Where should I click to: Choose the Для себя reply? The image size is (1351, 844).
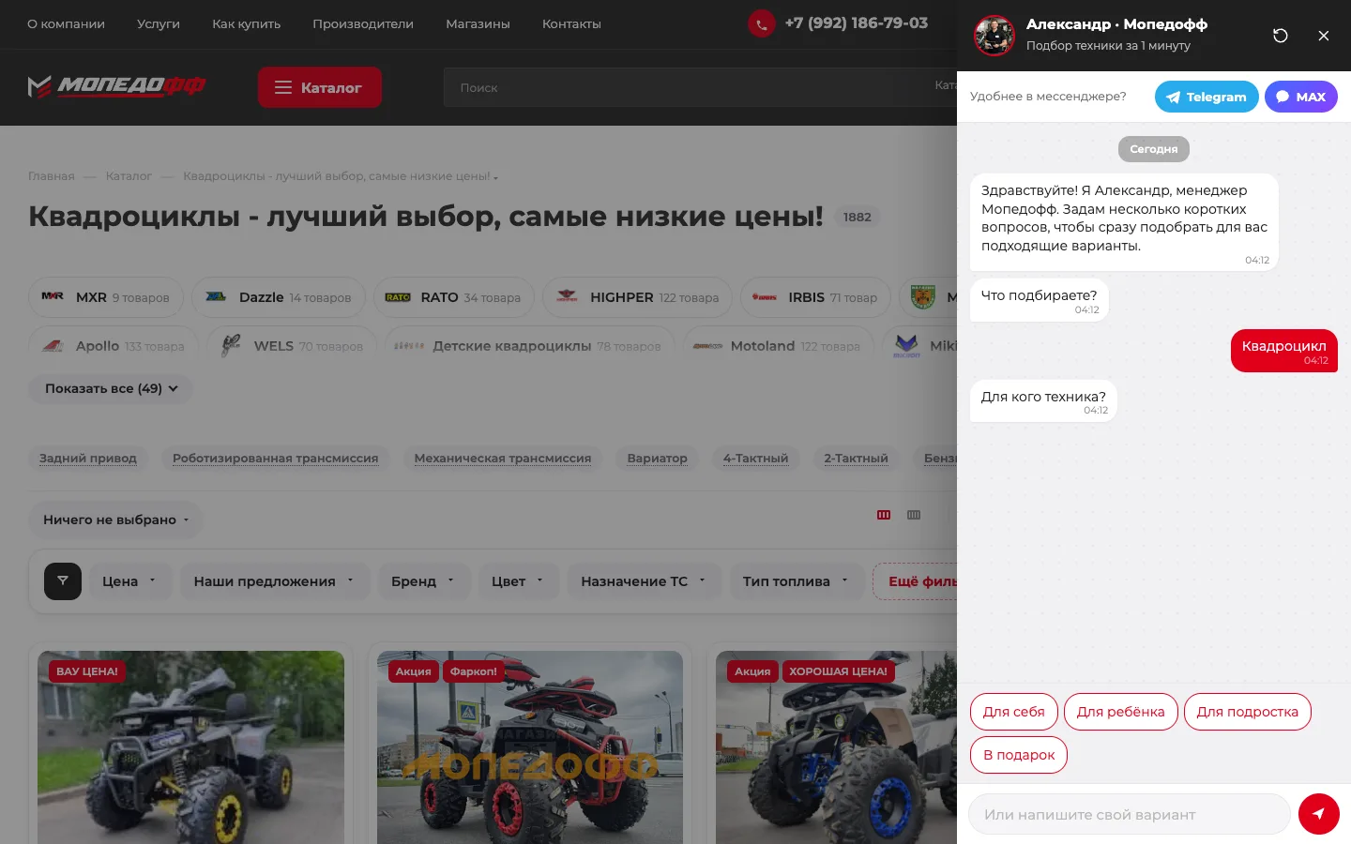1014,712
